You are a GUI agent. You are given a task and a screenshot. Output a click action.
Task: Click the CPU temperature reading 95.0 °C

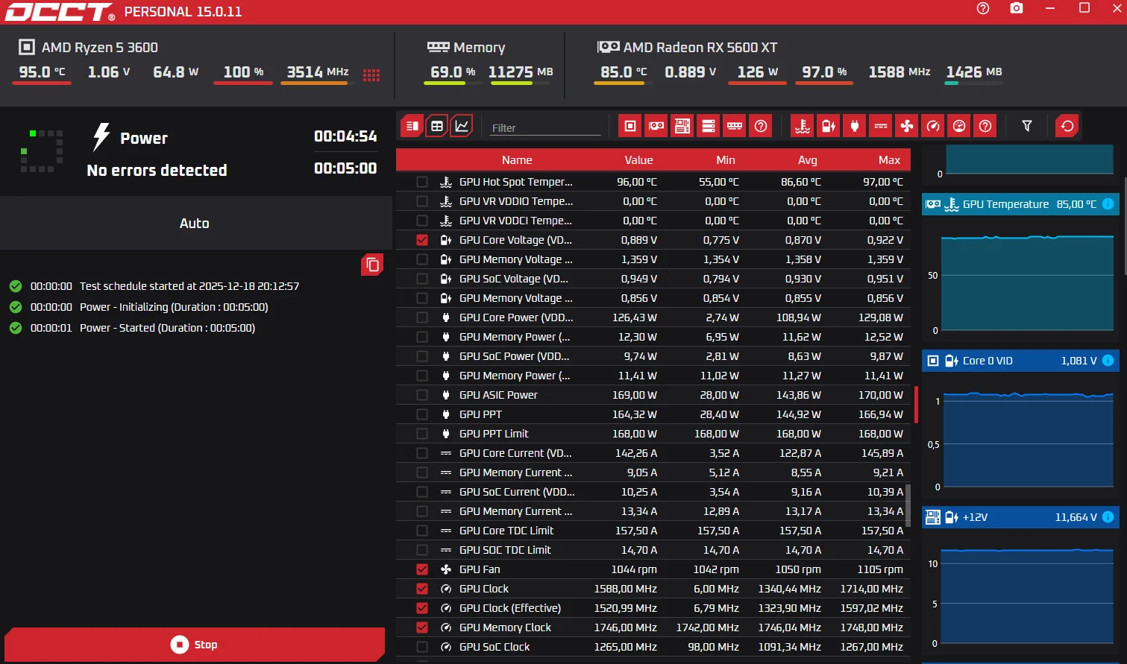pos(43,72)
